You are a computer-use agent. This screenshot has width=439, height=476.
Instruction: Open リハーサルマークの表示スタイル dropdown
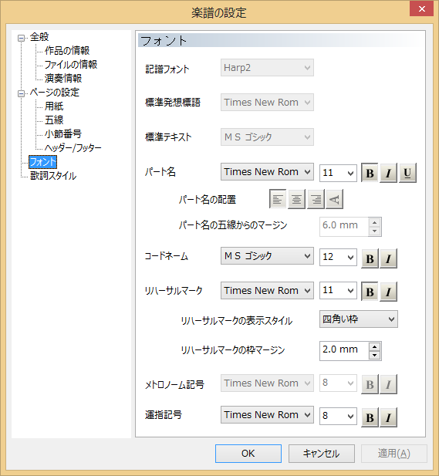pyautogui.click(x=359, y=319)
